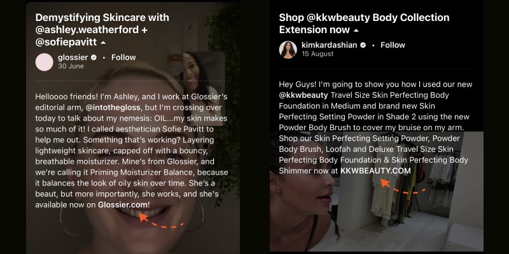Image resolution: width=509 pixels, height=254 pixels.
Task: Follow the kimkardashian account
Action: coord(393,45)
